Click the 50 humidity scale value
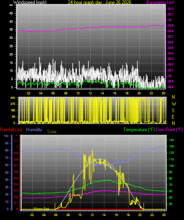Image resolution: width=184 pixels, height=220 pixels. pyautogui.click(x=7, y=172)
